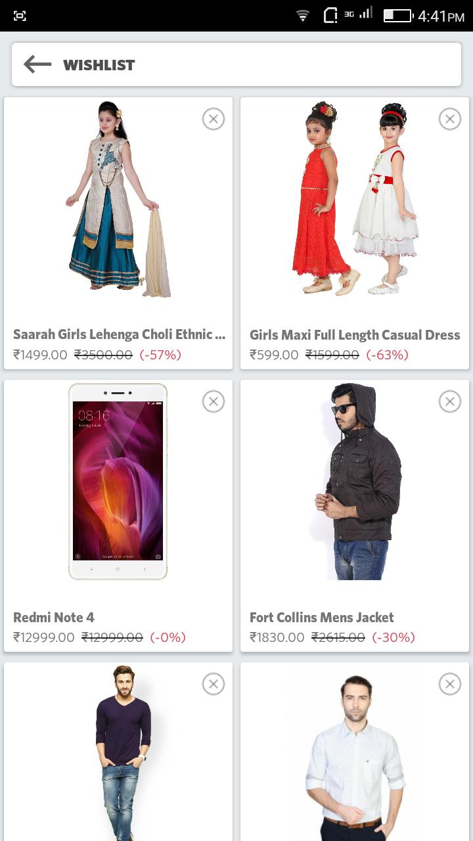Tap the back arrow beside WISHLIST
Image resolution: width=473 pixels, height=841 pixels.
click(37, 64)
